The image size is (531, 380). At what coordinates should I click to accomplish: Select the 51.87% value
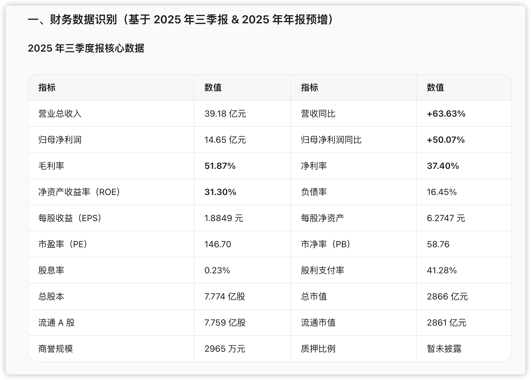click(220, 166)
